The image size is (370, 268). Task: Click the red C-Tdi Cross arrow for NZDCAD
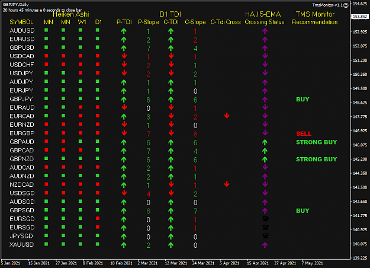(227, 184)
